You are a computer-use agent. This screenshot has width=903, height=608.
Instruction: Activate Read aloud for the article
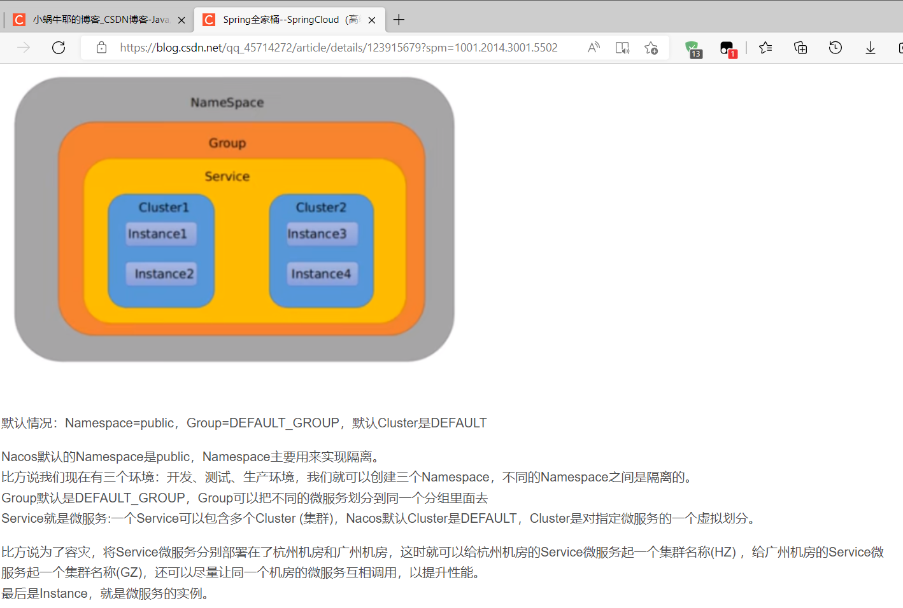point(593,47)
